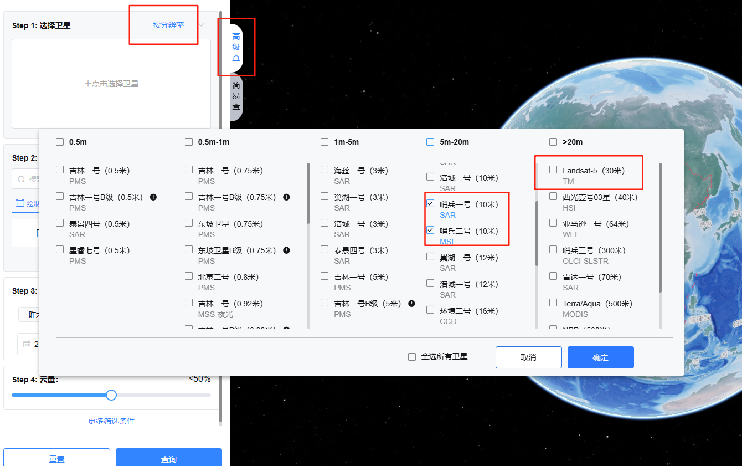
Task: Switch to the 高级查 tab
Action: 236,47
